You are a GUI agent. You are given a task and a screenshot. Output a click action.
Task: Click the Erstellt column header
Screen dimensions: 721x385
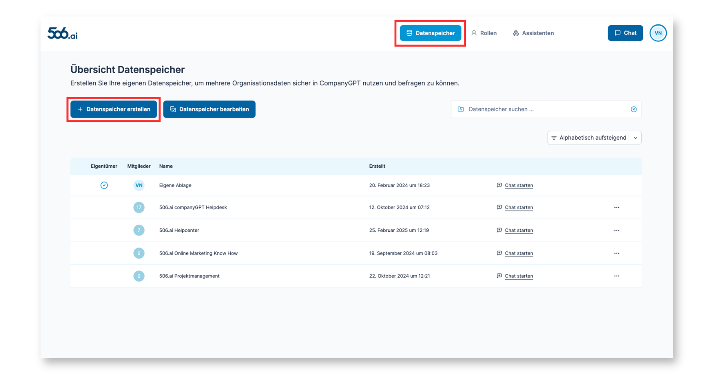tap(377, 166)
